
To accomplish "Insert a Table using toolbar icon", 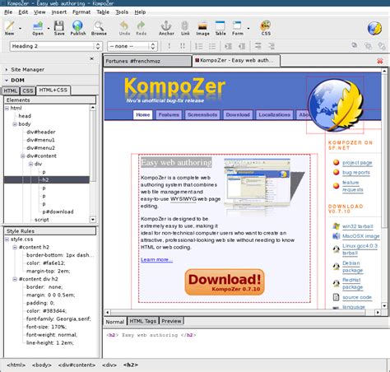I will click(221, 28).
